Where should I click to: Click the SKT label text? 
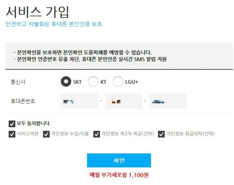[77, 82]
